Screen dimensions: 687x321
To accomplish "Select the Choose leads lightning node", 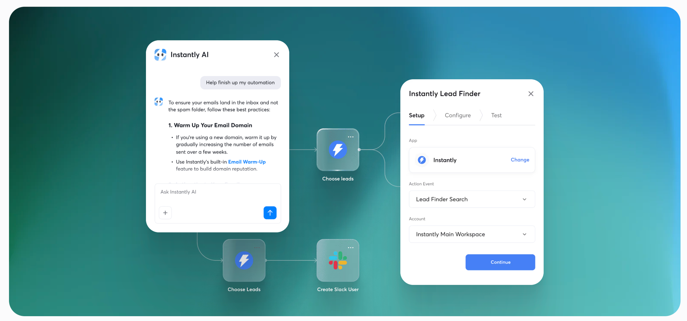I will [338, 150].
